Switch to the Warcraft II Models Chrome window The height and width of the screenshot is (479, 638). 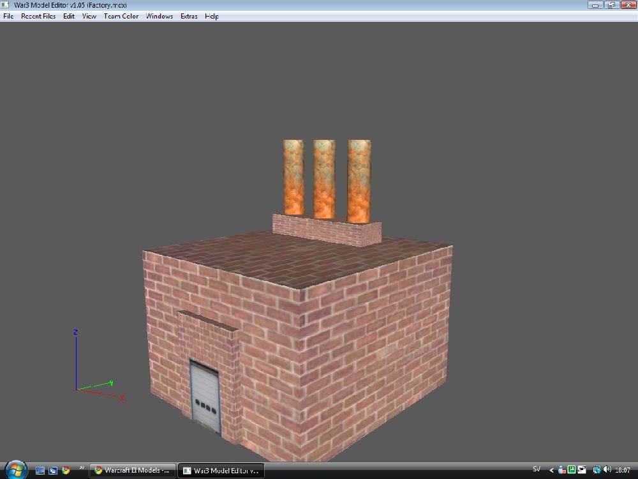click(133, 471)
